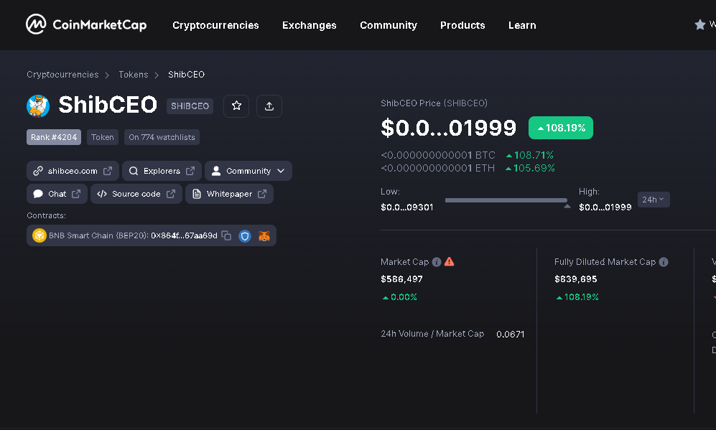Open the Explorers dropdown
The width and height of the screenshot is (716, 430).
coord(161,170)
